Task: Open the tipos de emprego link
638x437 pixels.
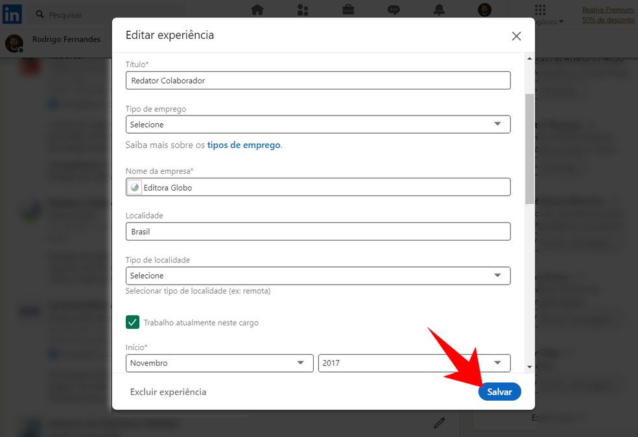Action: [x=243, y=145]
